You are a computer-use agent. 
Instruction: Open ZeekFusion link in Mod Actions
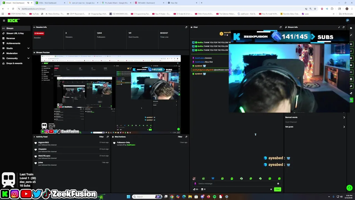click(131, 145)
